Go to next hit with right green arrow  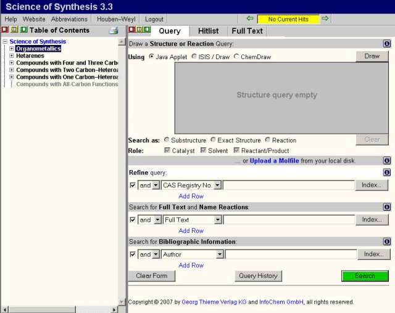325,18
